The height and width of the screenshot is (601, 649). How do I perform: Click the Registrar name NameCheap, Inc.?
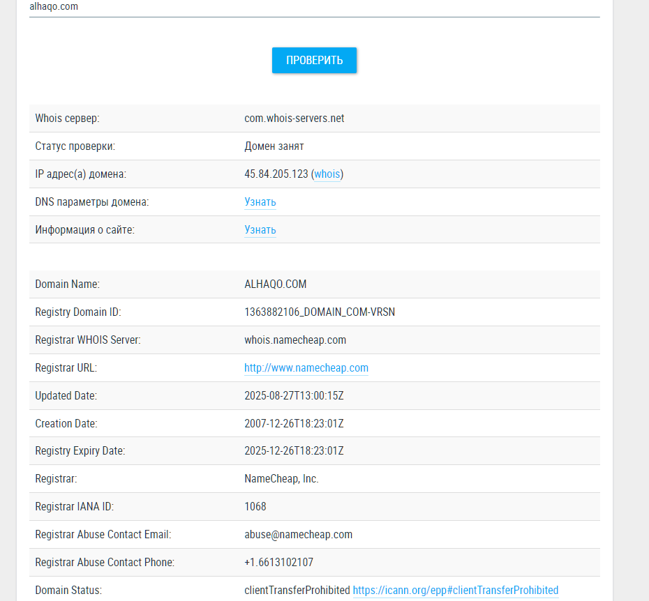click(281, 479)
